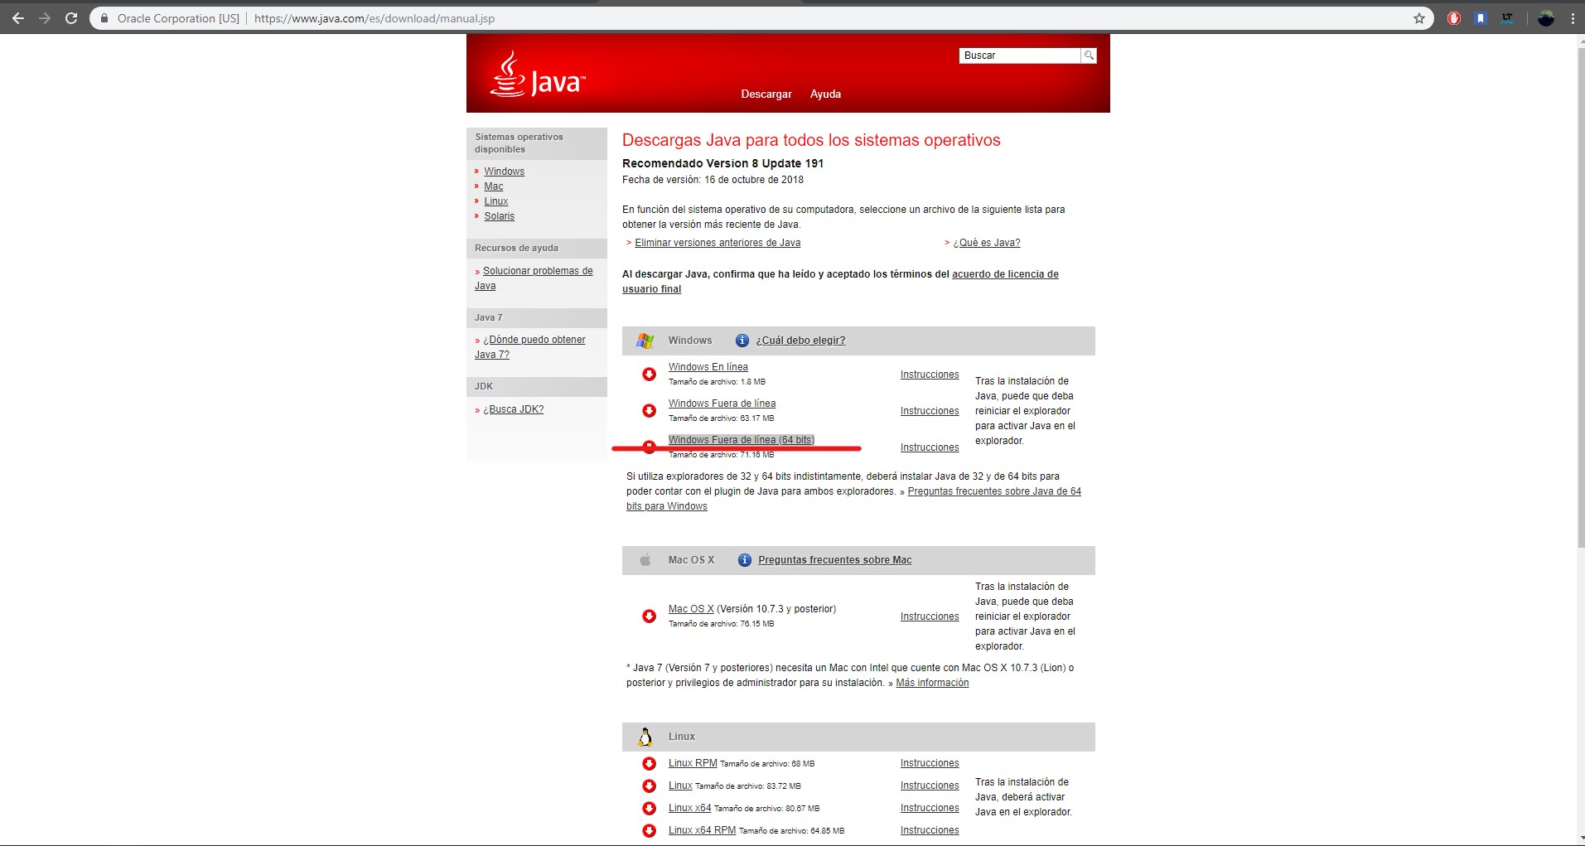Open Instrucciones for Mac OS X
Screen dimensions: 1585x846
click(930, 616)
